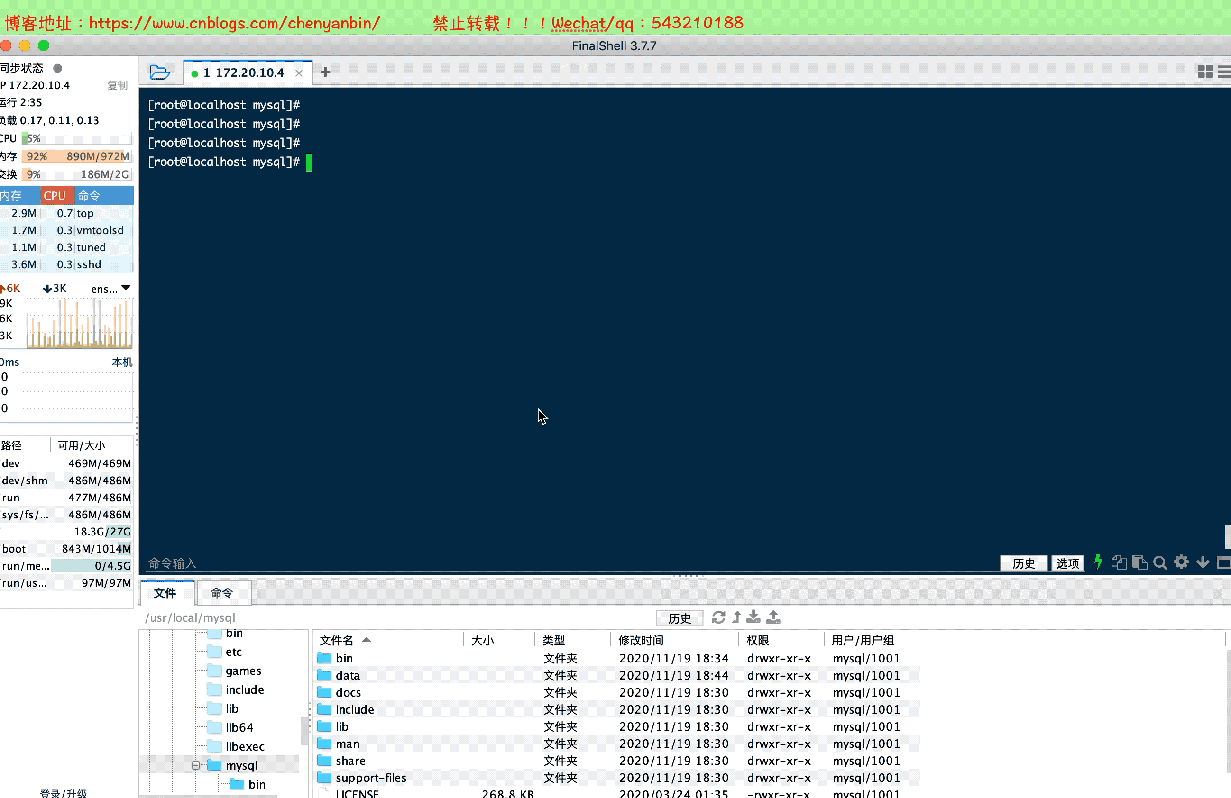
Task: Click the folder tree vertical scrollbar
Action: tap(304, 731)
